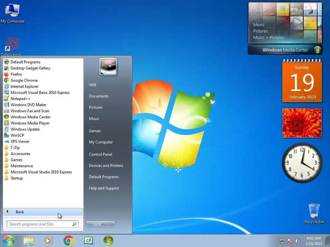Expand the 7-Zip folder
This screenshot has height=247, width=330.
pos(15,147)
